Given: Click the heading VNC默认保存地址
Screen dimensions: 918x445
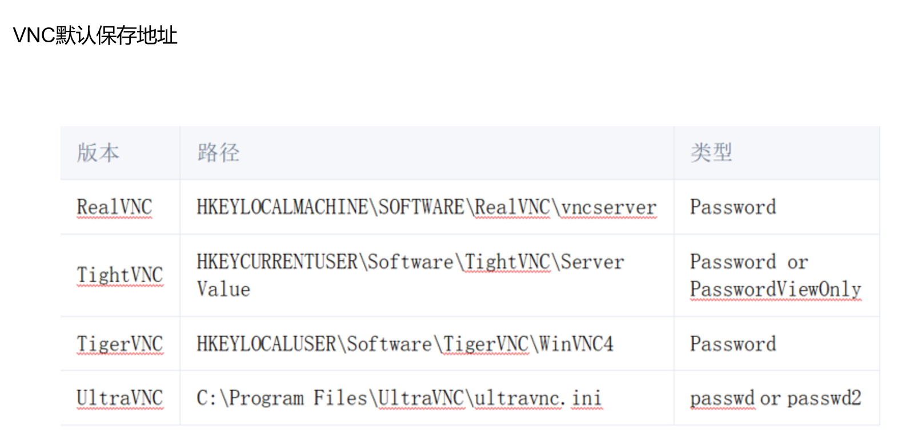Looking at the screenshot, I should tap(95, 35).
